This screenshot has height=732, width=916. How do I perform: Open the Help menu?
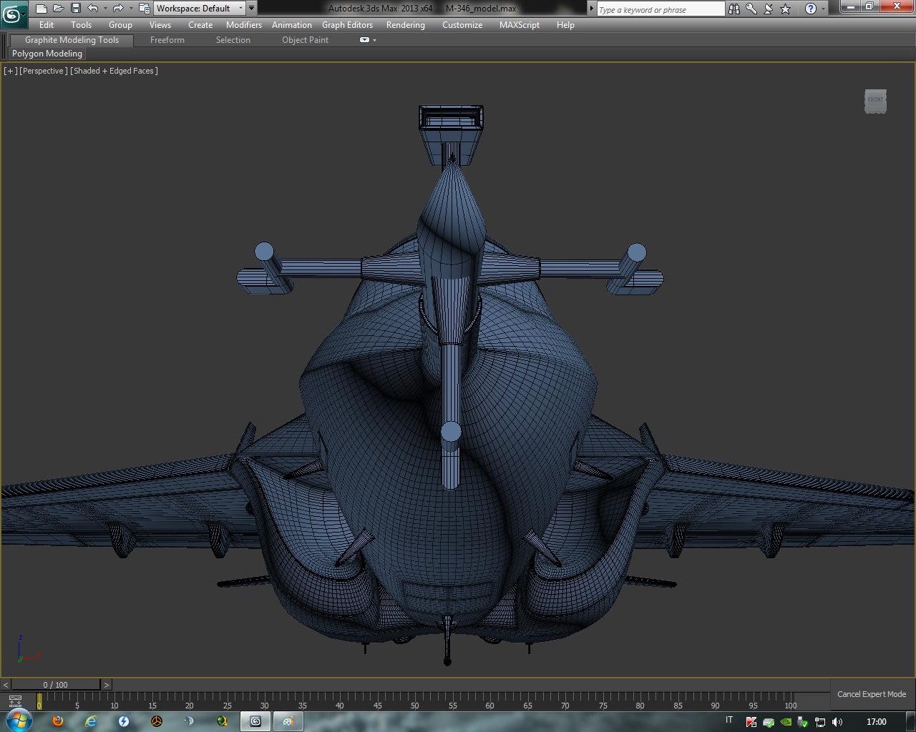[x=565, y=25]
